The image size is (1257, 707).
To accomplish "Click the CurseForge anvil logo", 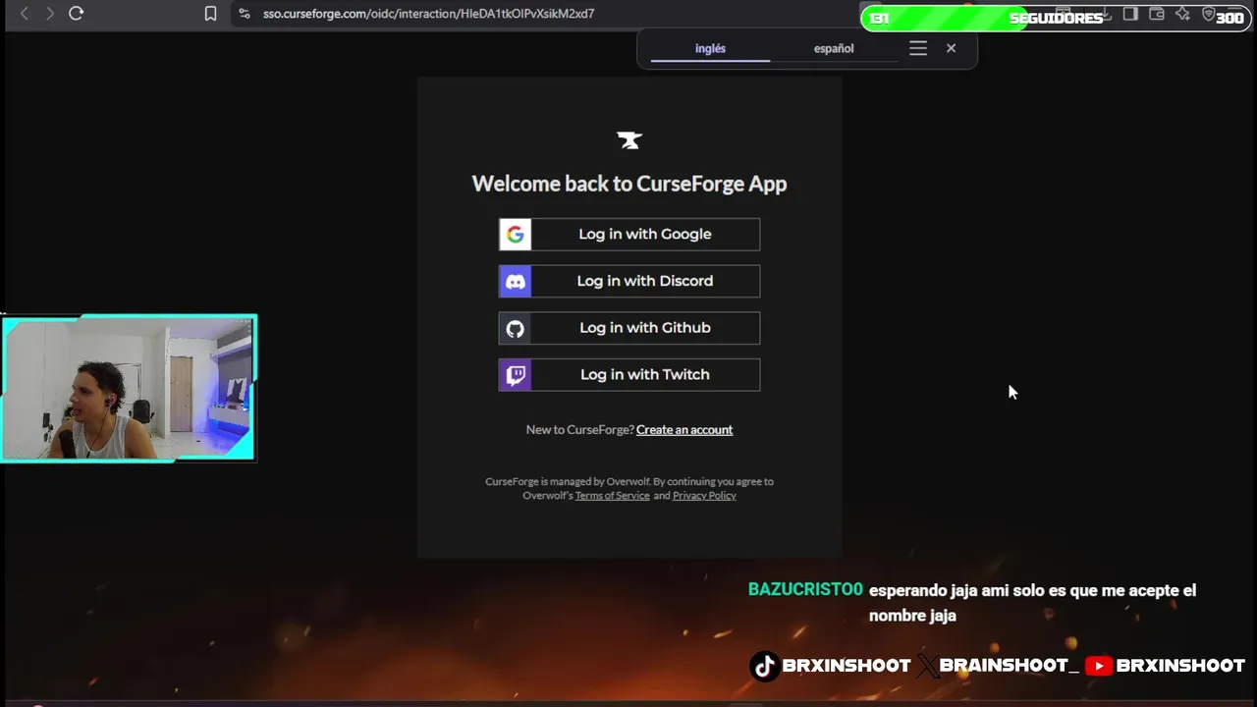I will click(629, 140).
